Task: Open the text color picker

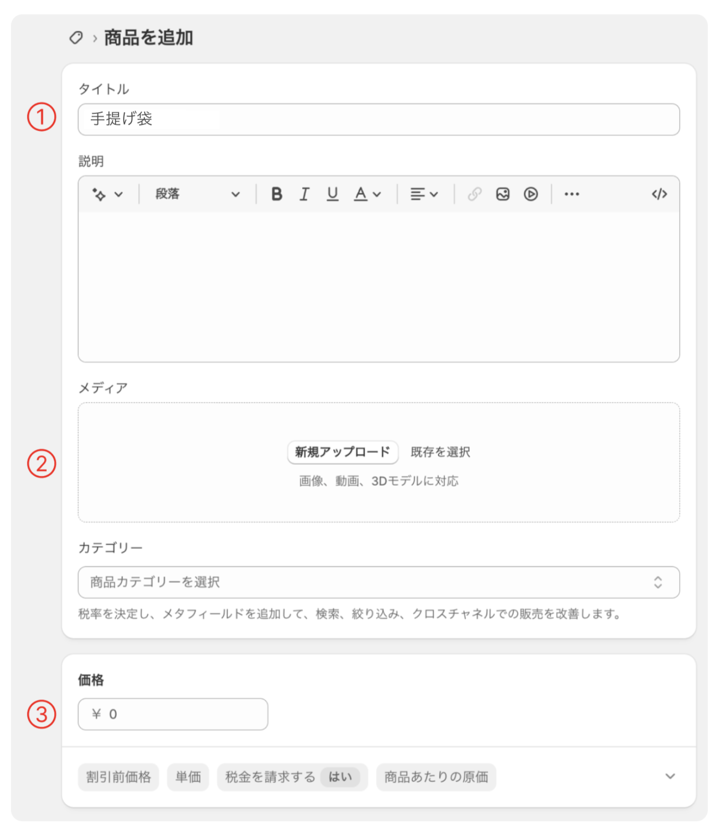Action: 367,194
